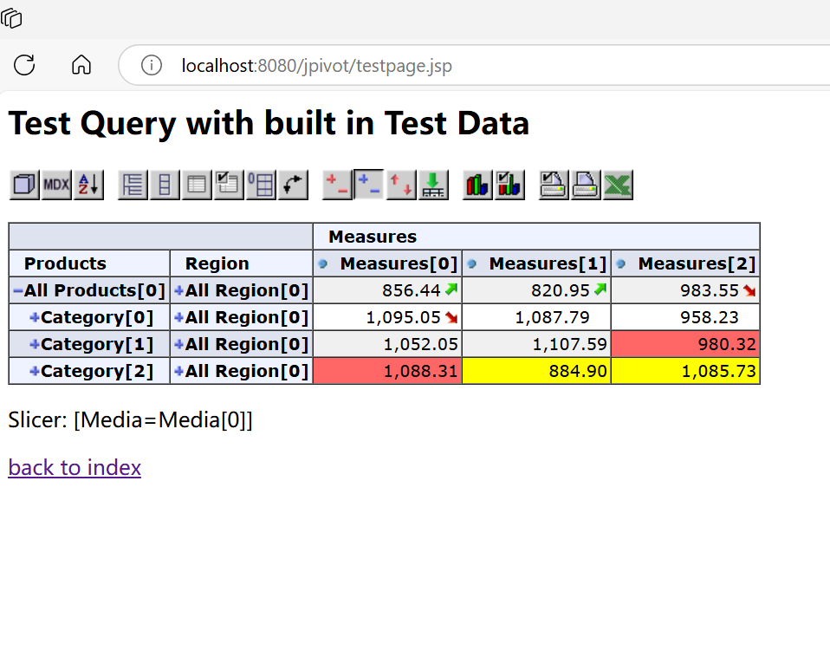830x650 pixels.
Task: Click the Show Chart icon
Action: [477, 185]
